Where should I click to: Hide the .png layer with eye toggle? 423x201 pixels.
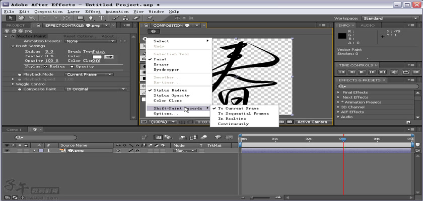(7, 150)
